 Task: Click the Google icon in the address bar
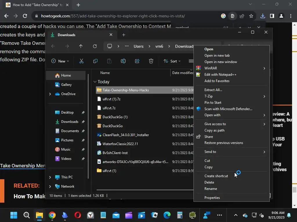tap(223, 16)
